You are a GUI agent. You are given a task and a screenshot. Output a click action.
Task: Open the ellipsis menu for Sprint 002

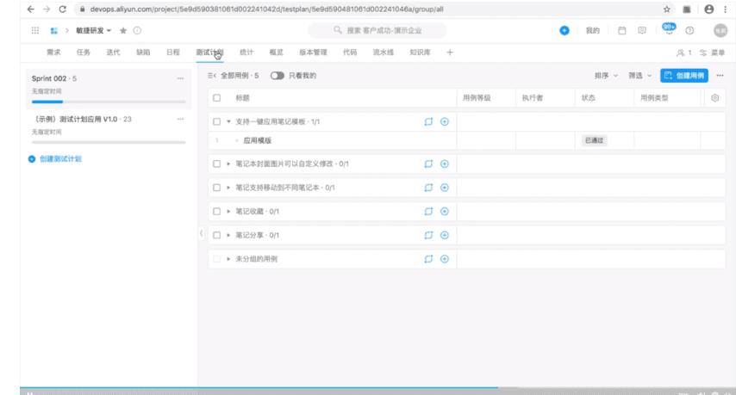click(180, 78)
